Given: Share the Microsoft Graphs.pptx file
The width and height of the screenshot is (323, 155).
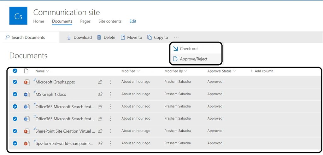Looking at the screenshot, I should point(100,82).
